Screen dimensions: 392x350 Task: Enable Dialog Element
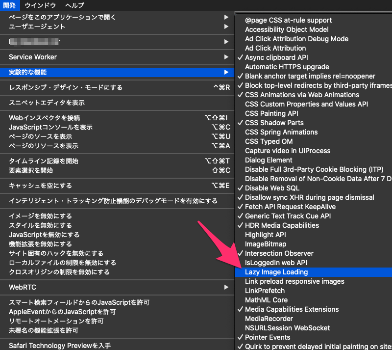[x=314, y=160]
